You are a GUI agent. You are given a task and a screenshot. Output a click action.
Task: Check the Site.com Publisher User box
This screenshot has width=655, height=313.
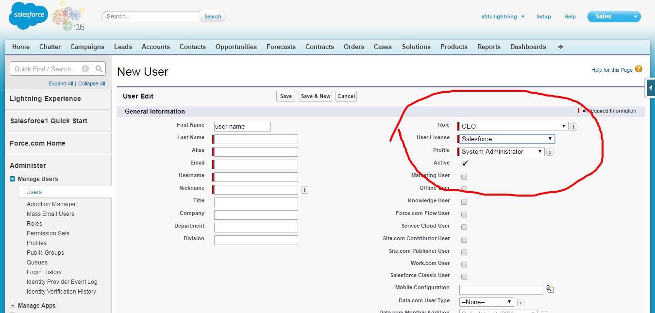pos(464,252)
